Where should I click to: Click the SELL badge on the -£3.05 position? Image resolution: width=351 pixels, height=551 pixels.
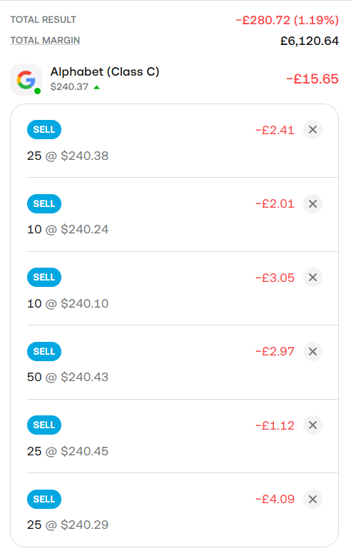click(x=44, y=277)
